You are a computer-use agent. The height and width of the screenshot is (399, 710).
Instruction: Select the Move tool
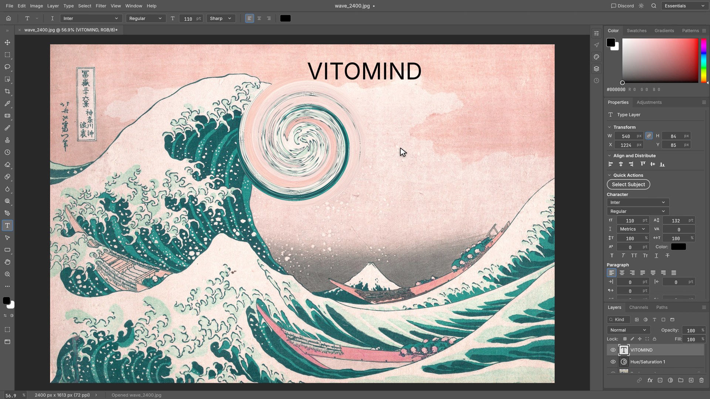tap(7, 42)
